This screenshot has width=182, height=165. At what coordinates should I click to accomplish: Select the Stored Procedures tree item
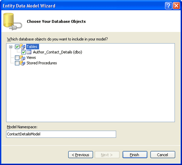[42, 63]
